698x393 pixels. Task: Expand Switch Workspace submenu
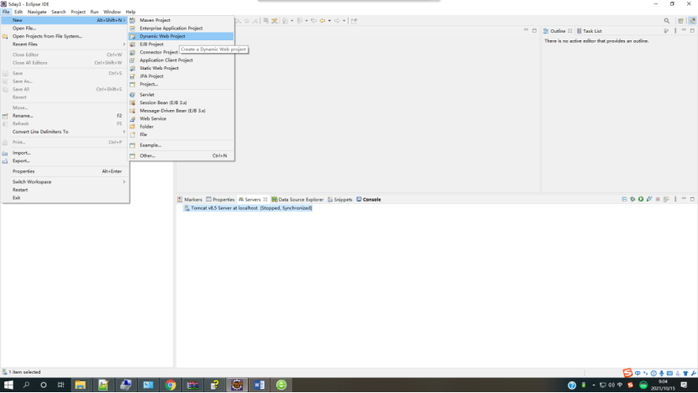pyautogui.click(x=65, y=181)
